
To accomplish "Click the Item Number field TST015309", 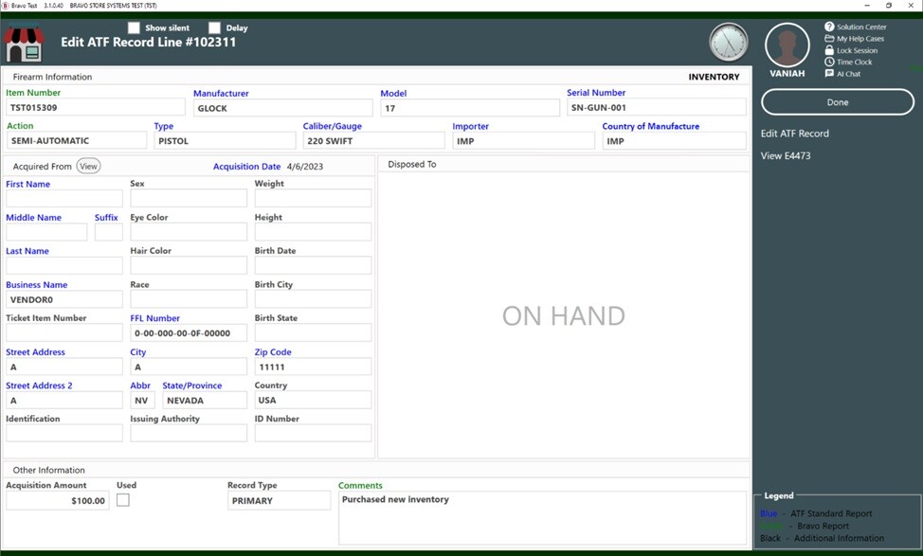I will (96, 108).
